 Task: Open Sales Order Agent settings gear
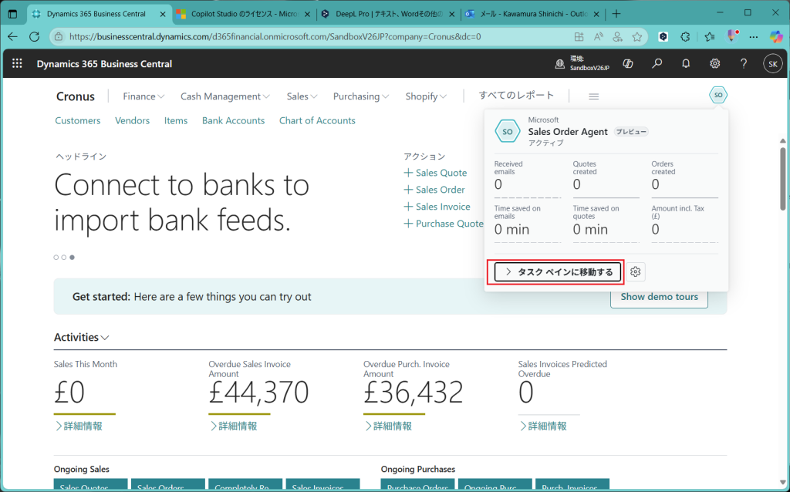636,272
